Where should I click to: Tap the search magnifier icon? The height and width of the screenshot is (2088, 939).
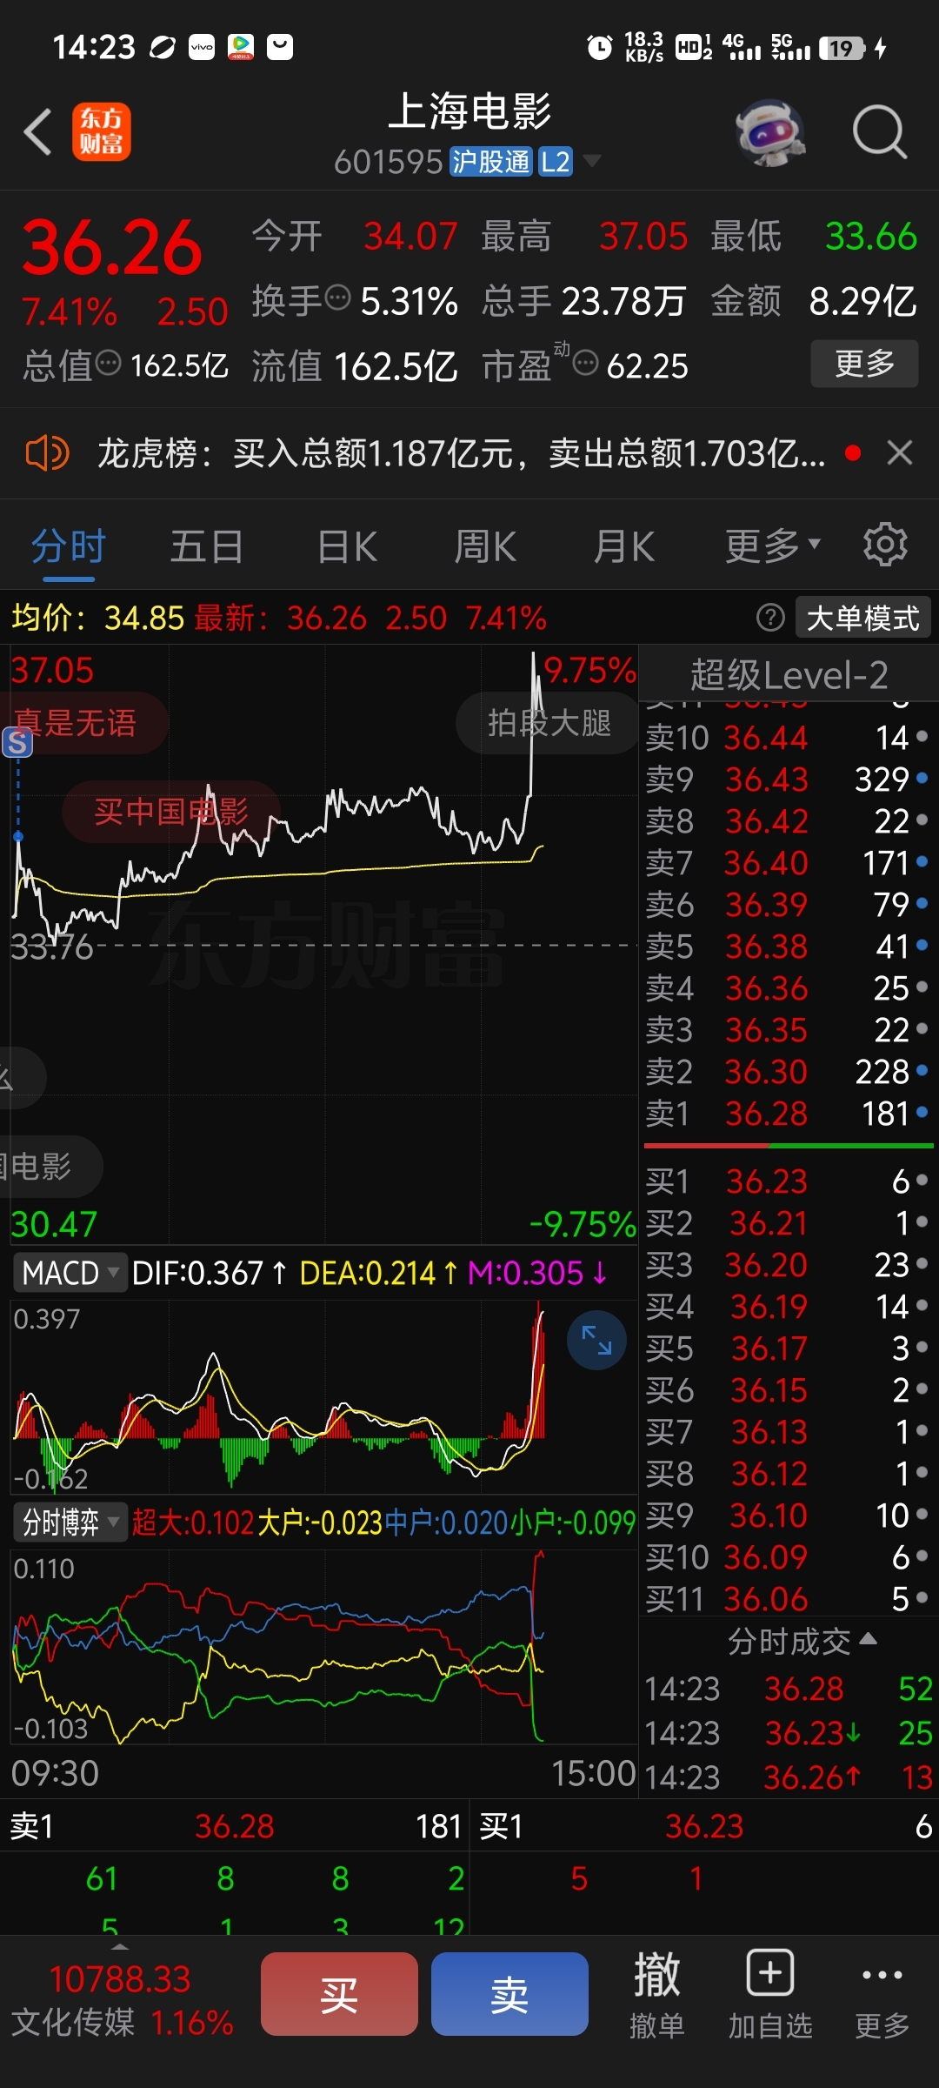tap(880, 133)
